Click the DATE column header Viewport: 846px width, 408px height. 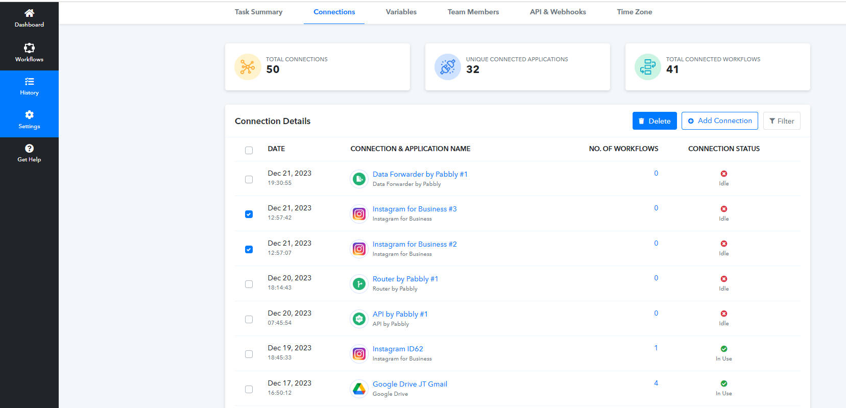pos(276,149)
